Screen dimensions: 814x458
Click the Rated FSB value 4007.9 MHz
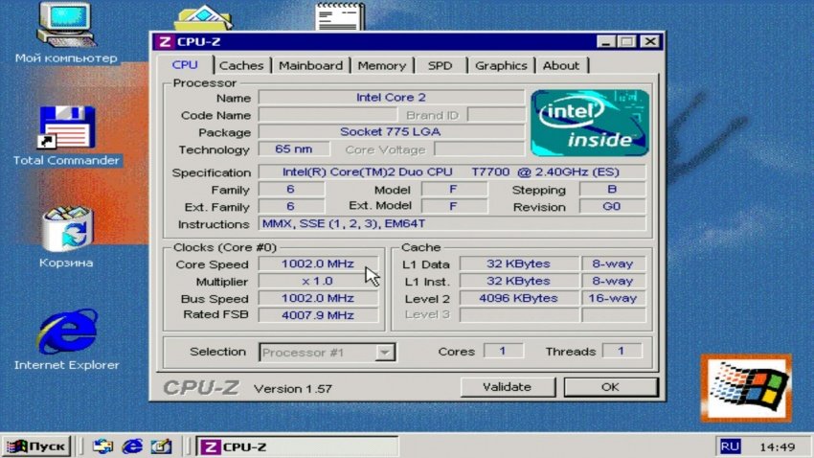pyautogui.click(x=318, y=315)
